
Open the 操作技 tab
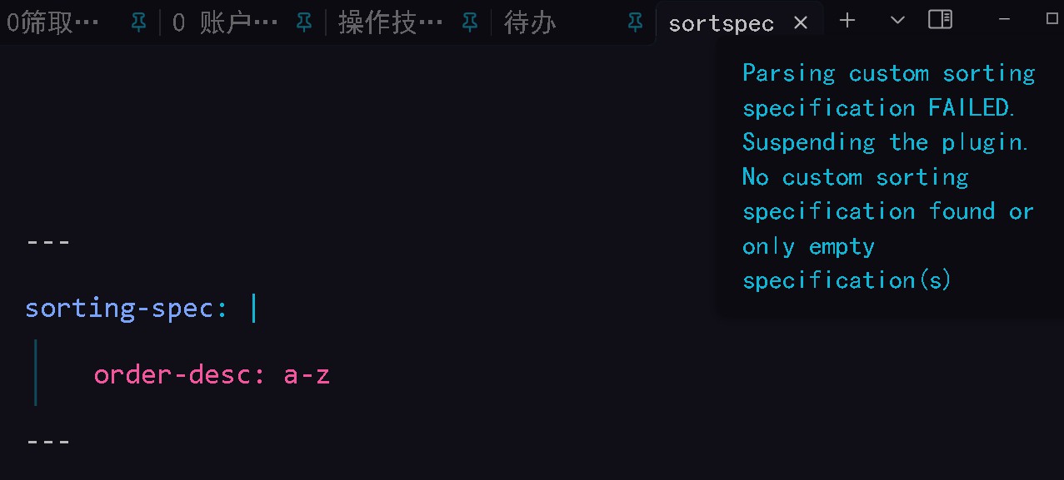(391, 23)
